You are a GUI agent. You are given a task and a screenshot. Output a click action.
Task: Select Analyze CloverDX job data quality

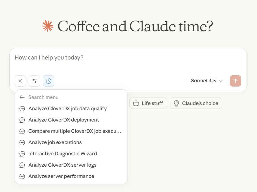(x=67, y=109)
